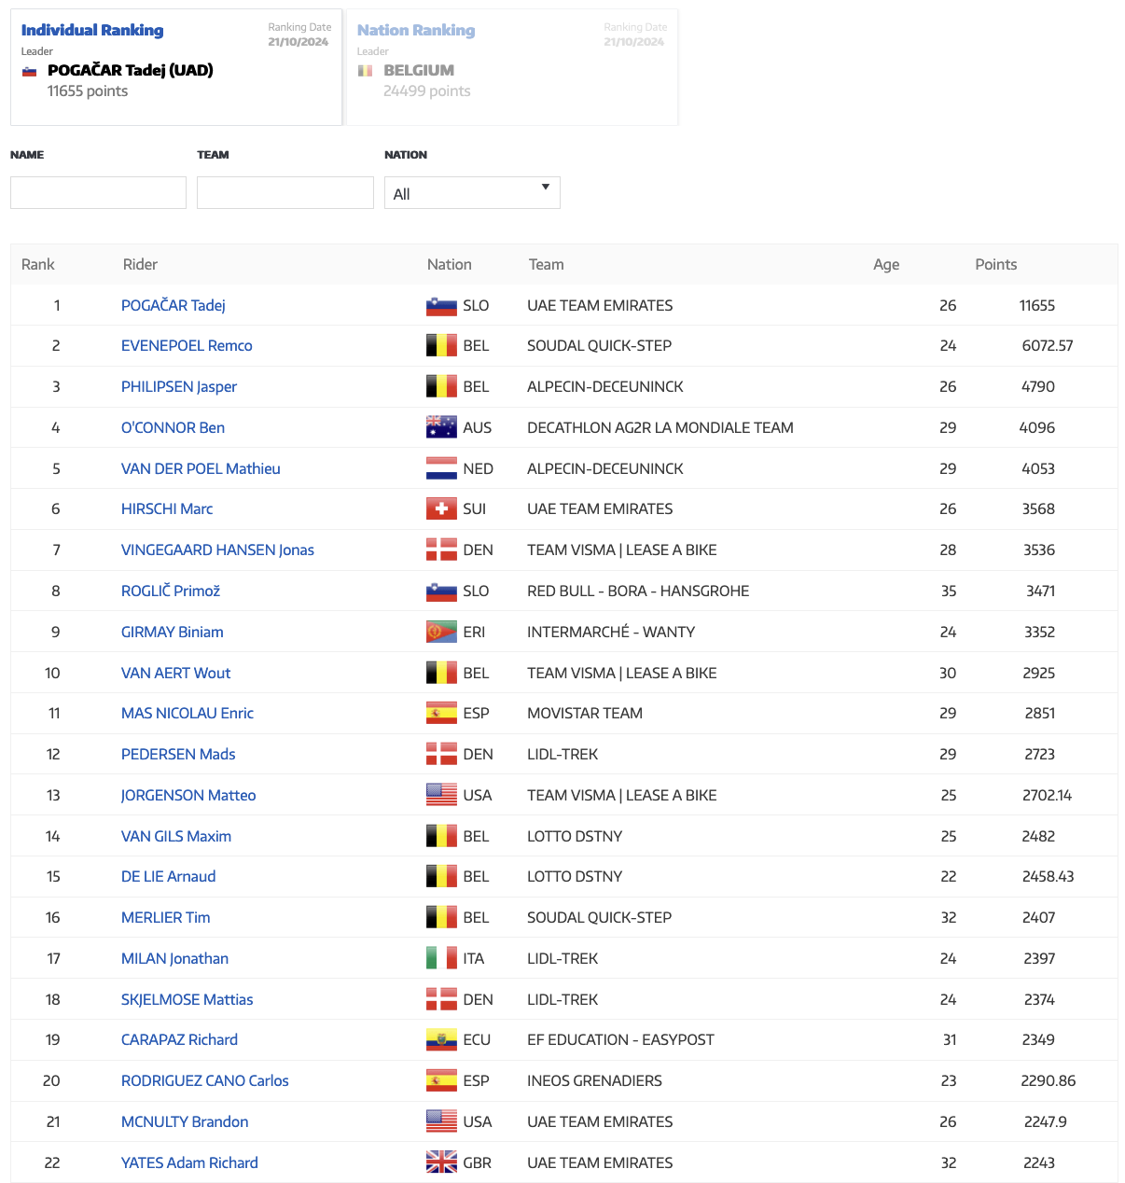Image resolution: width=1125 pixels, height=1183 pixels.
Task: Switch to the Nation Ranking tab
Action: (416, 31)
